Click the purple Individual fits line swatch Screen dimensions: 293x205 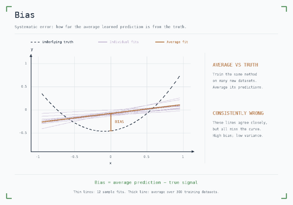(103, 42)
